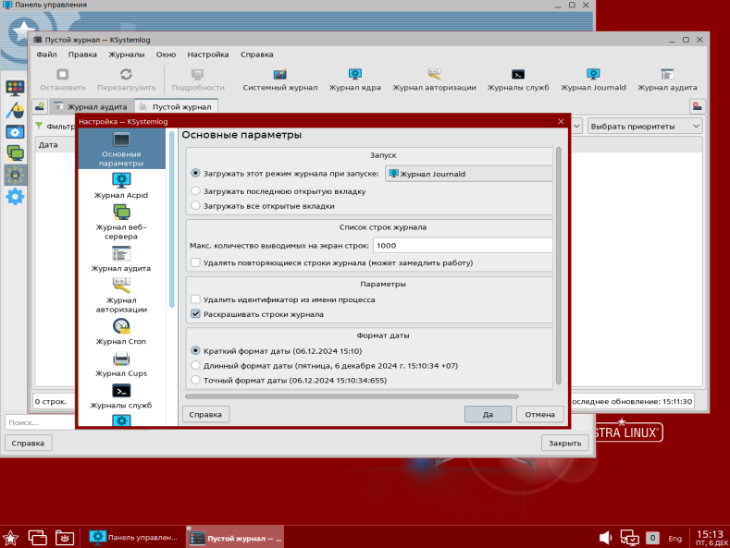This screenshot has width=730, height=548.
Task: Open the Файл menu
Action: click(x=46, y=55)
